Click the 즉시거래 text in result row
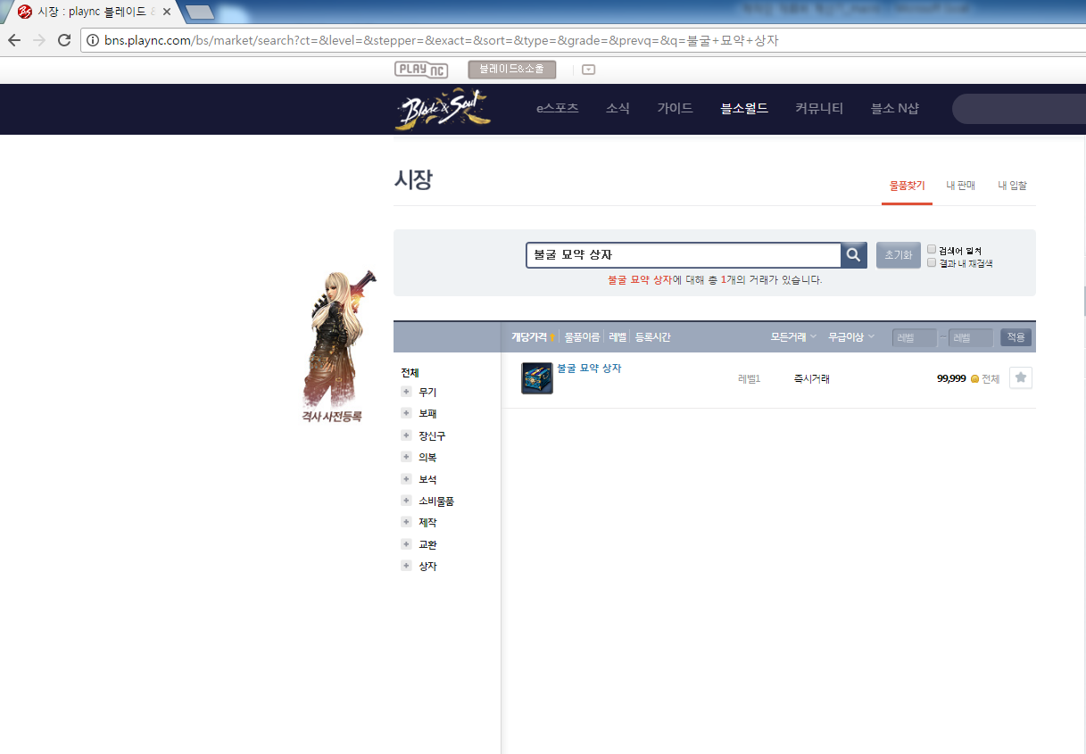 812,379
